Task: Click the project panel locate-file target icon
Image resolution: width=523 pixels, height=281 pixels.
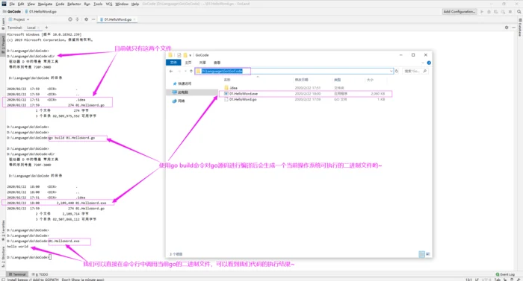Action: (70, 19)
